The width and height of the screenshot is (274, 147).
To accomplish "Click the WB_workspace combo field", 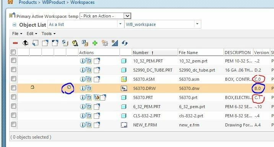I will click(x=163, y=24).
